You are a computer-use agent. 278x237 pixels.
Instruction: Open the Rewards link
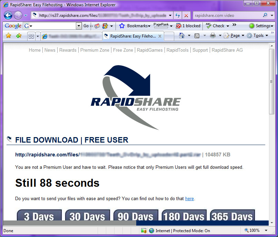tap(68, 50)
